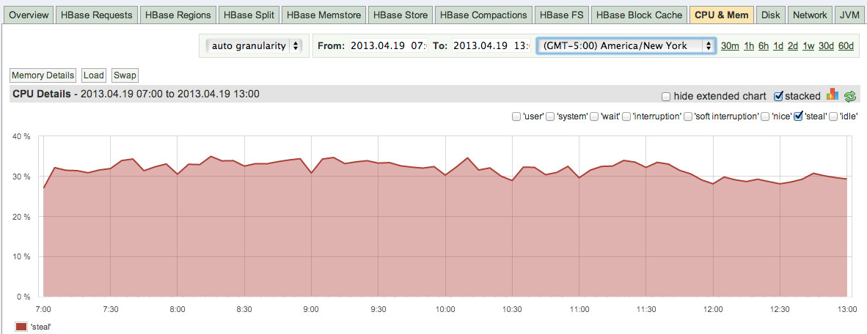Enable the 'soft interruption' series checkbox

point(688,116)
